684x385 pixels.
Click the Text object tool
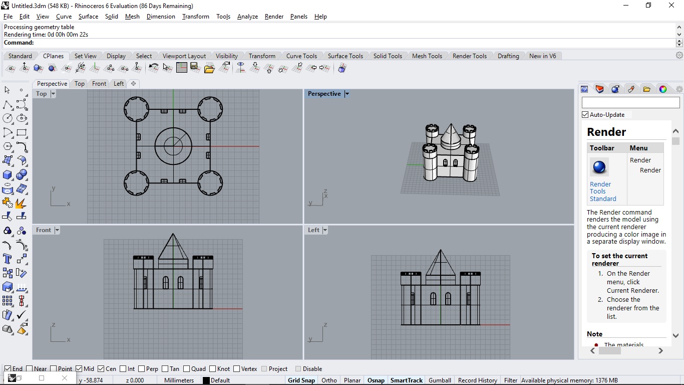[x=8, y=259]
